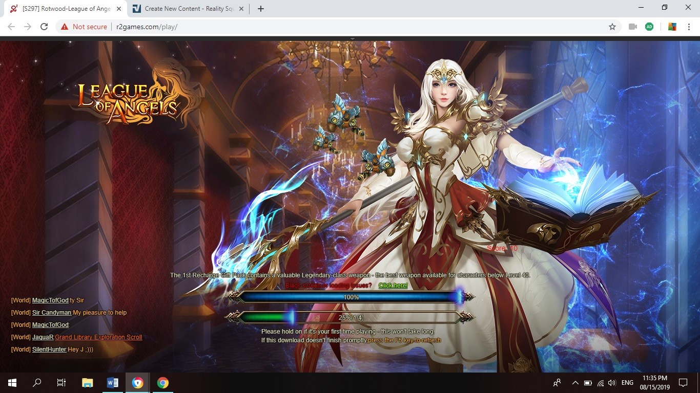Image resolution: width=700 pixels, height=393 pixels.
Task: Open a new browser tab
Action: tap(261, 9)
